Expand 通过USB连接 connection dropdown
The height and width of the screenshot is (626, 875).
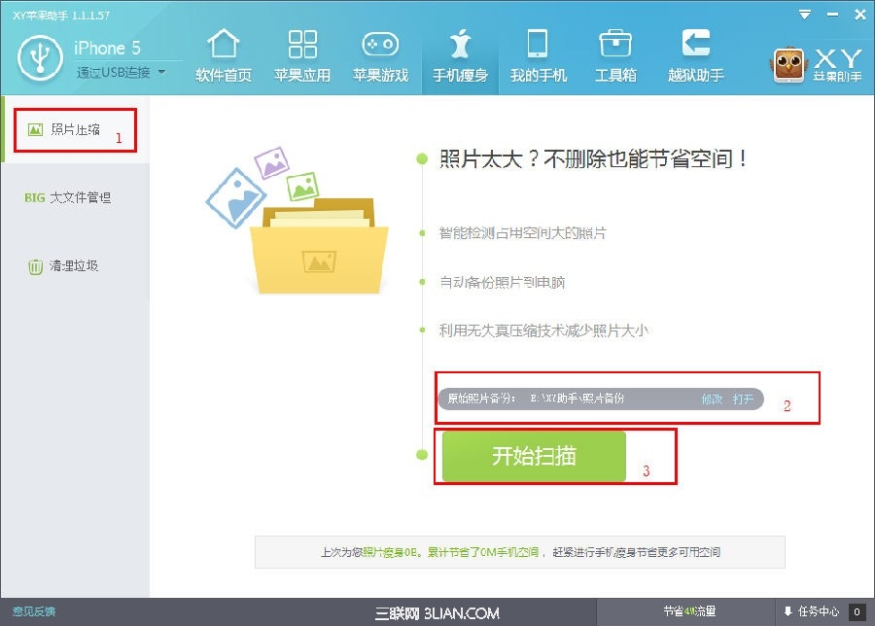161,72
